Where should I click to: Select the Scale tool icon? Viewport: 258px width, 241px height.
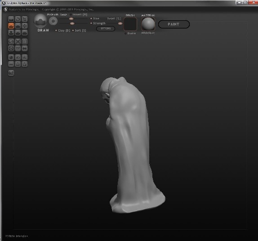click(25, 19)
